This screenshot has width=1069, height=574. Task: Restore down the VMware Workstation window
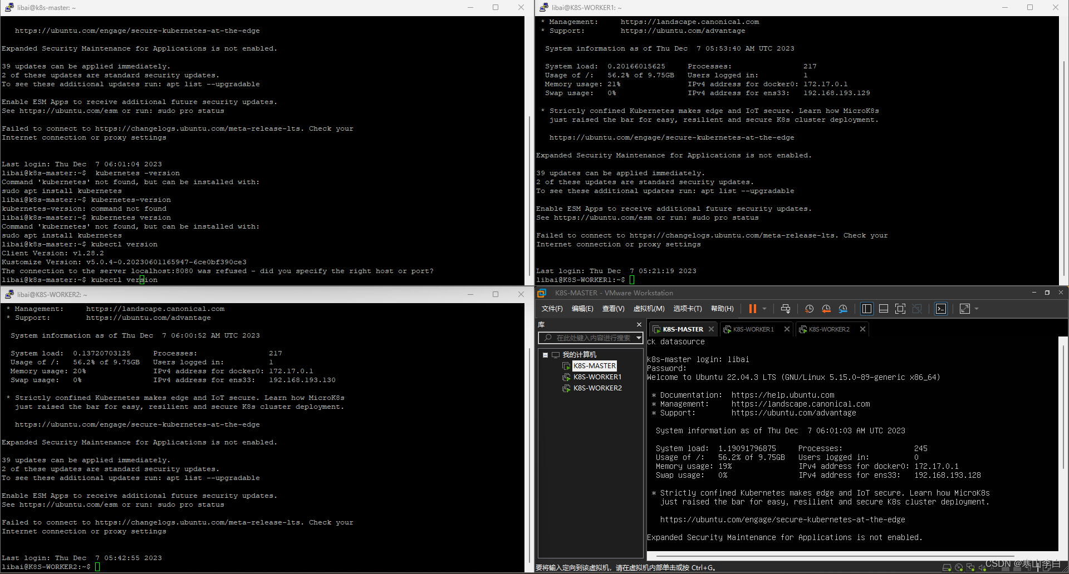(1047, 293)
